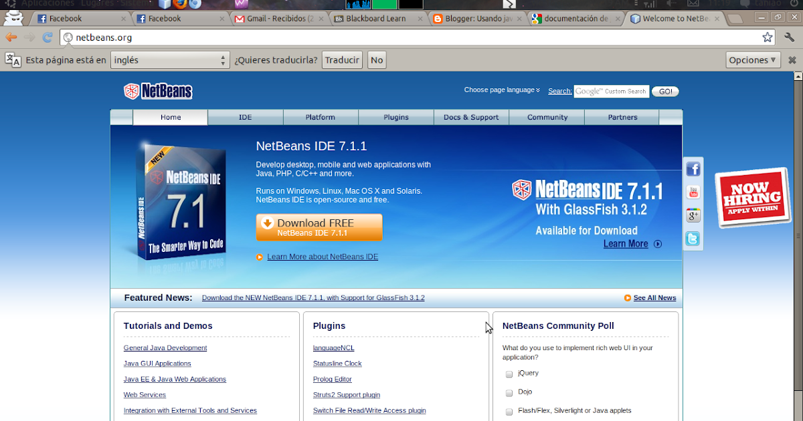Check the jQuery poll option
The width and height of the screenshot is (803, 421).
(509, 374)
